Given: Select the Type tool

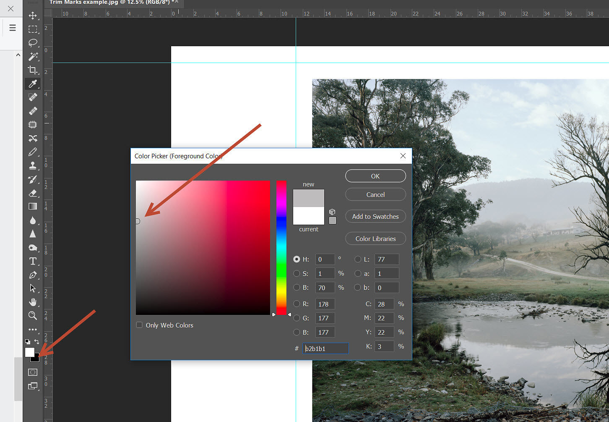Looking at the screenshot, I should 33,261.
